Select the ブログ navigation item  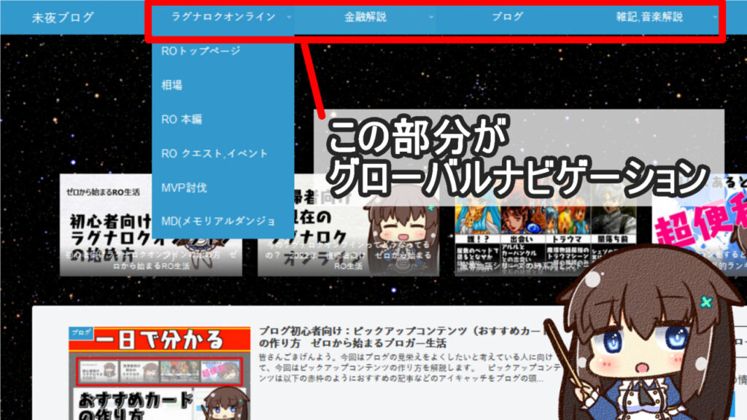click(508, 17)
